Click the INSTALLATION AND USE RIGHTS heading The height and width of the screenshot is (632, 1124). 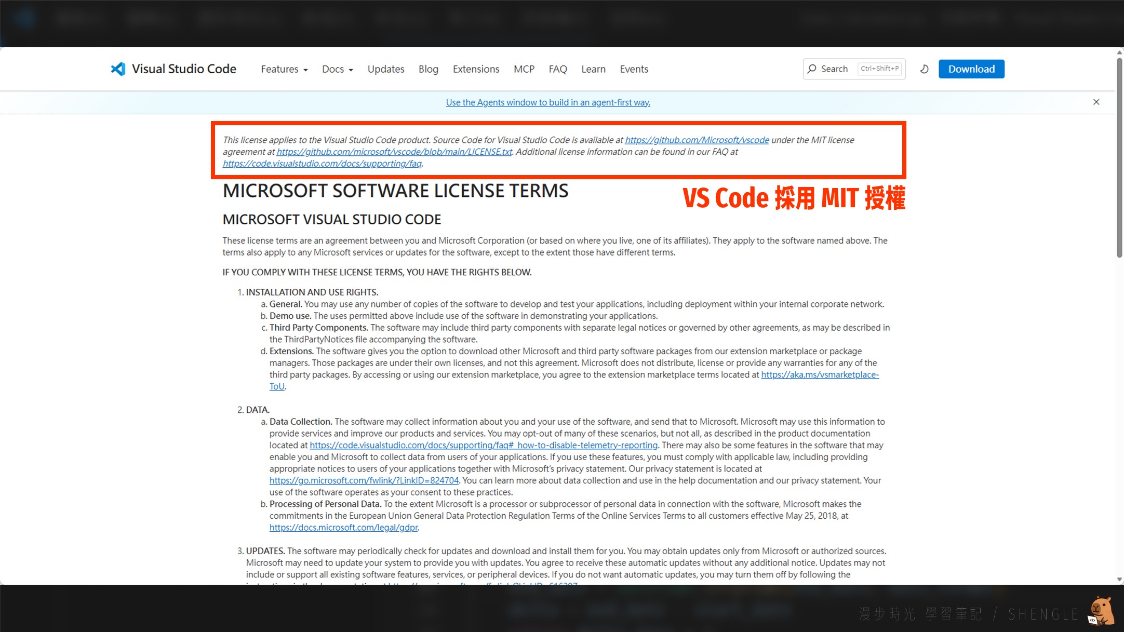[312, 292]
